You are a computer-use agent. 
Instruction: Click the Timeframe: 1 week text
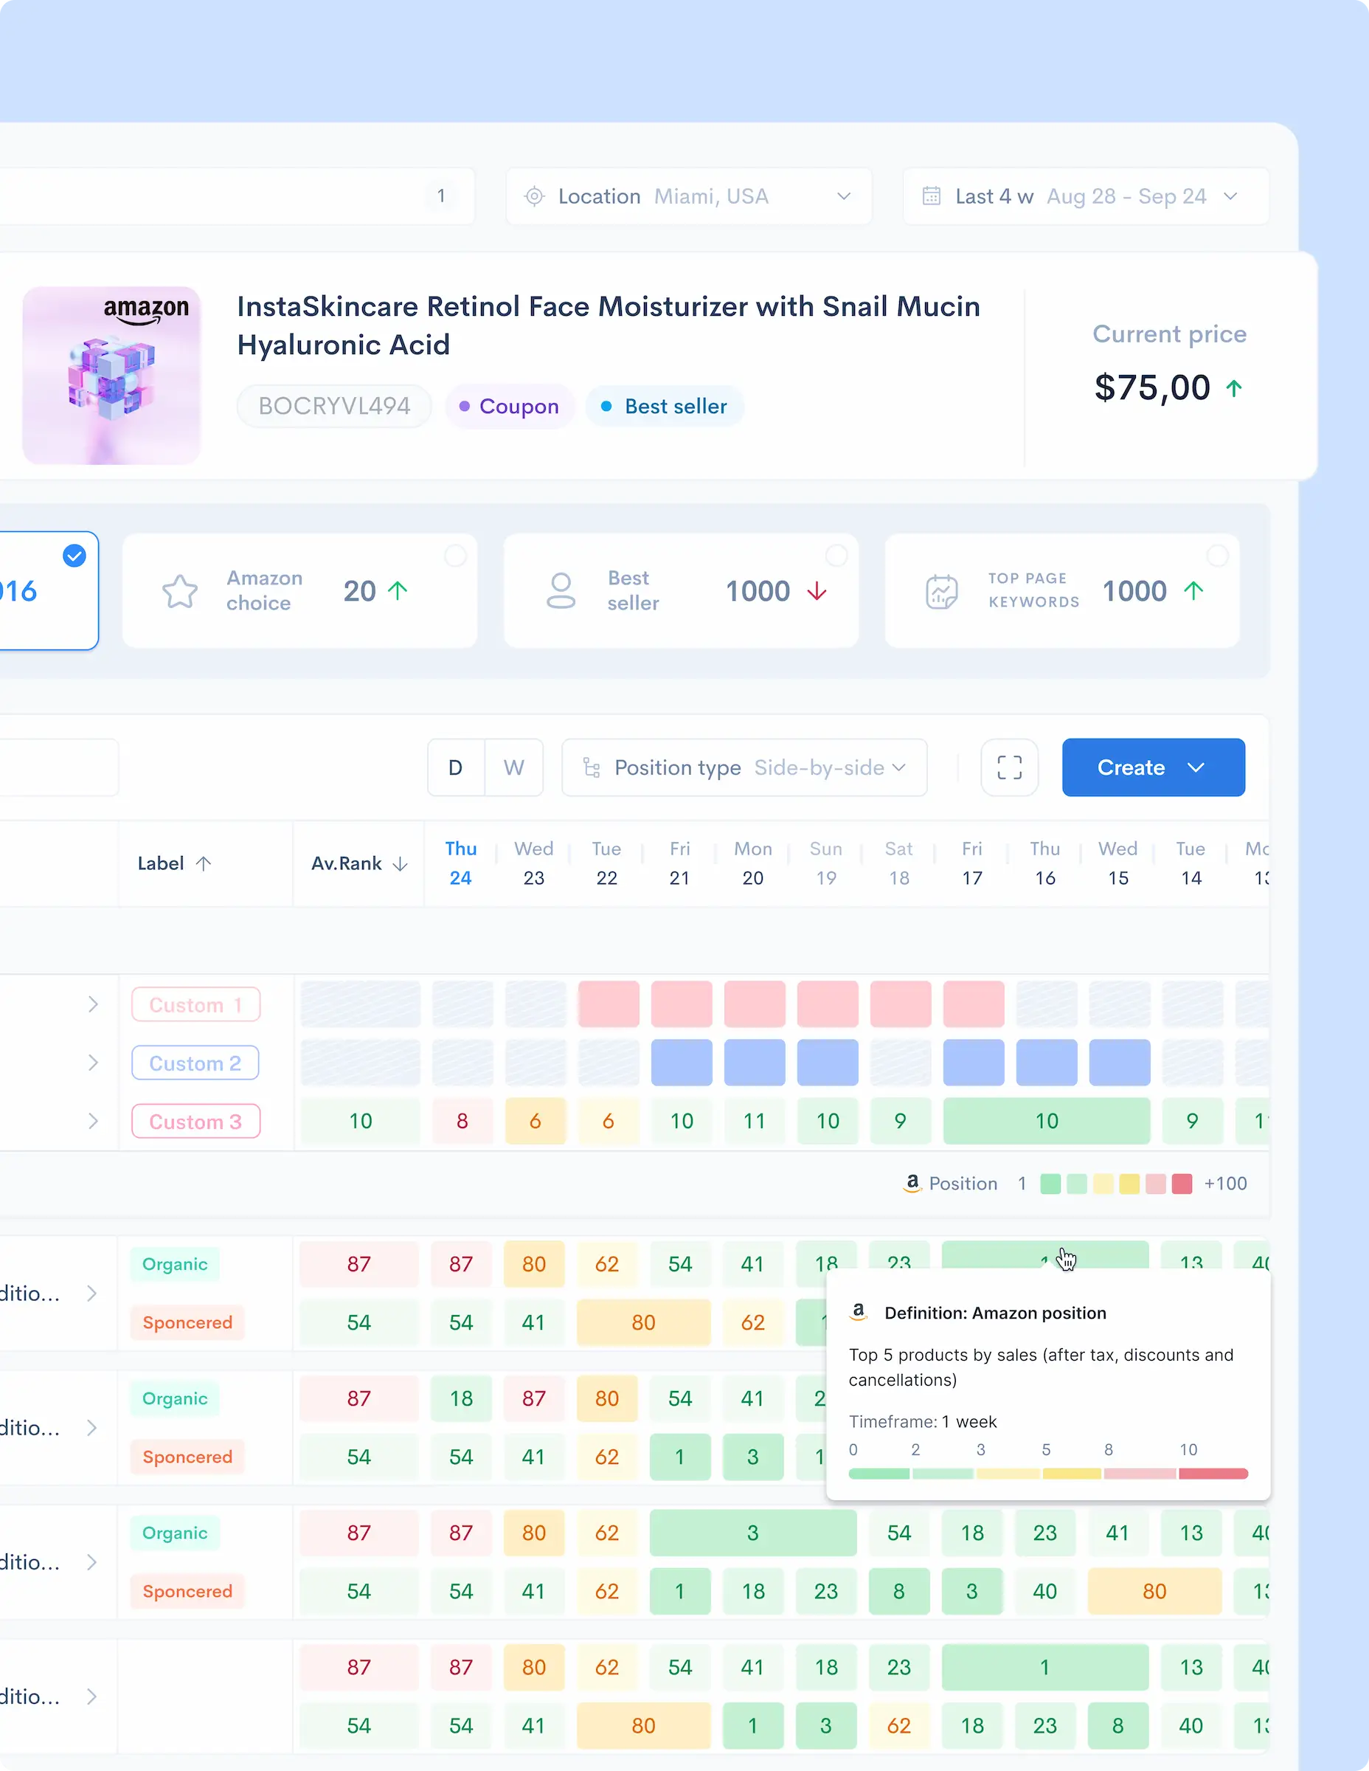click(923, 1421)
